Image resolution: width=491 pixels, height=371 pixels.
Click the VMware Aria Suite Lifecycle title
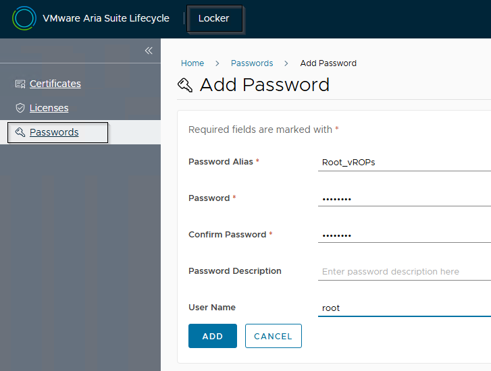(x=106, y=18)
